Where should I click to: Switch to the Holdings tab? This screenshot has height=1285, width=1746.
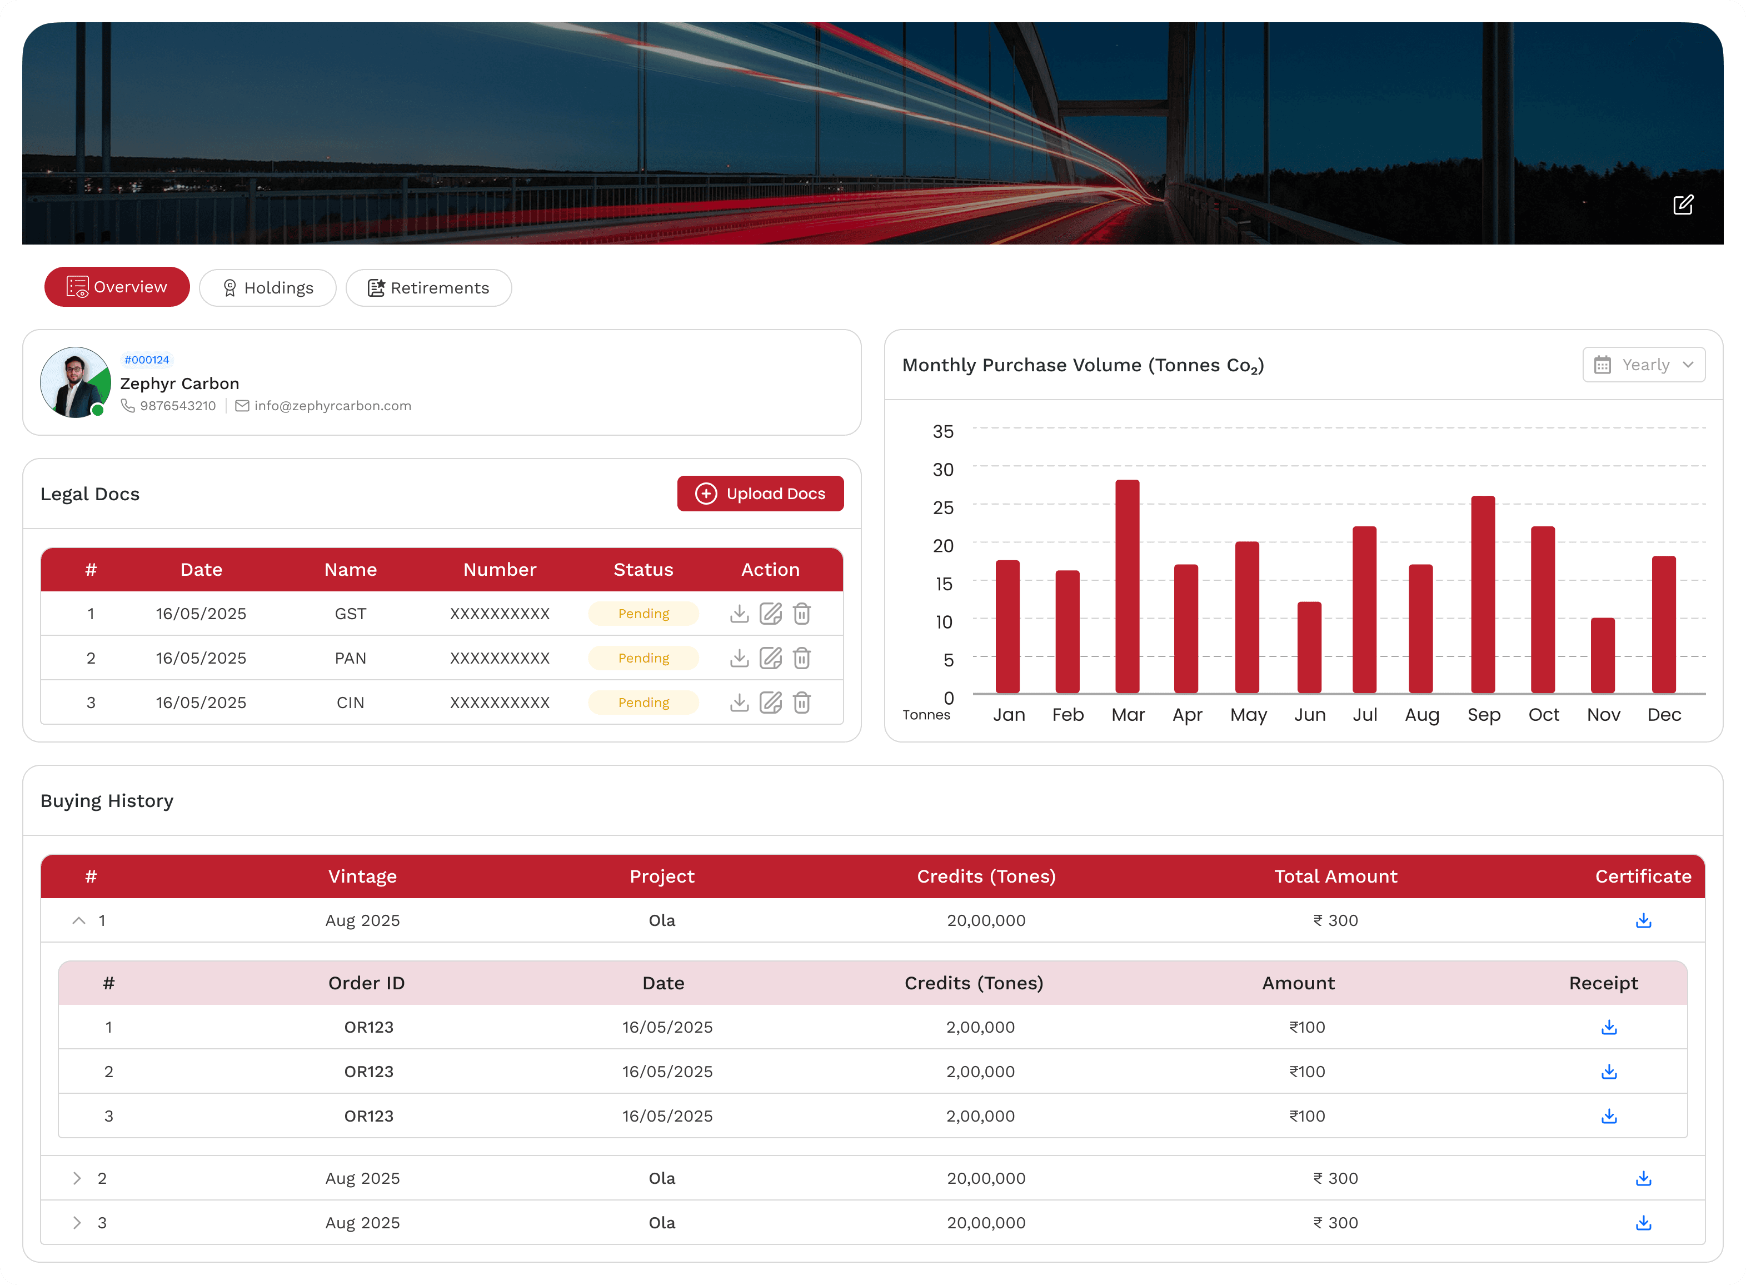267,288
